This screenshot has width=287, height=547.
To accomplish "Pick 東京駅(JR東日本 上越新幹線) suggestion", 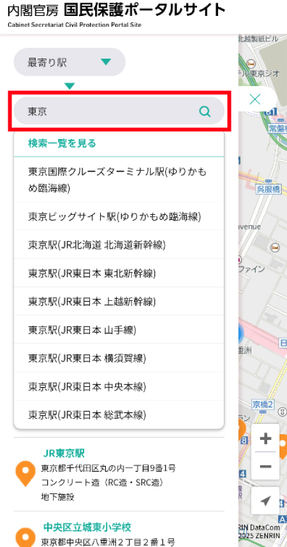I will tap(119, 302).
